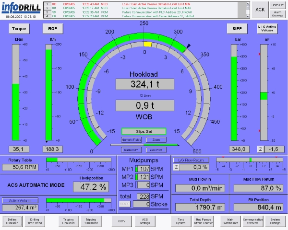The width and height of the screenshot is (288, 230).
Task: Open the Communication Overview page
Action: pyautogui.click(x=253, y=221)
